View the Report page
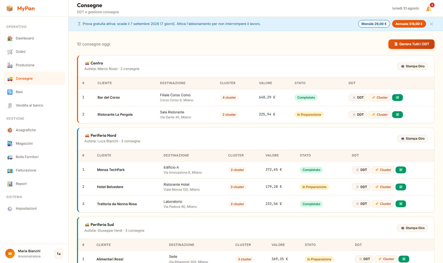 34,184
